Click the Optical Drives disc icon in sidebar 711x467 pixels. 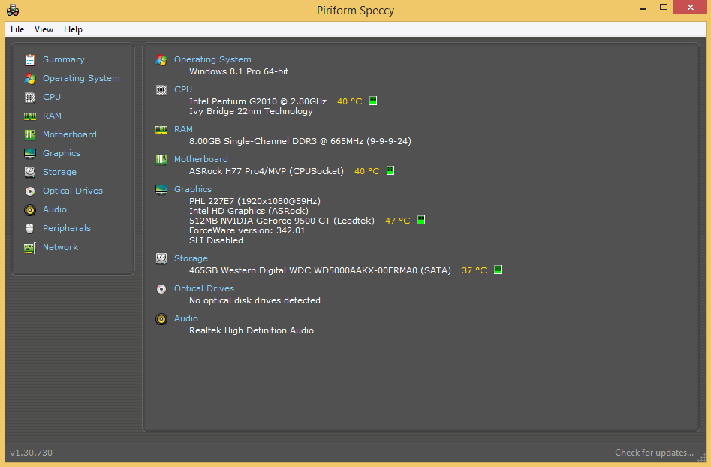coord(30,191)
